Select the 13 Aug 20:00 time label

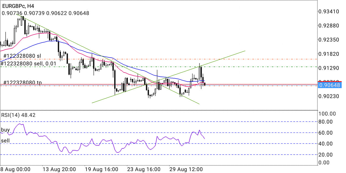[59, 169]
